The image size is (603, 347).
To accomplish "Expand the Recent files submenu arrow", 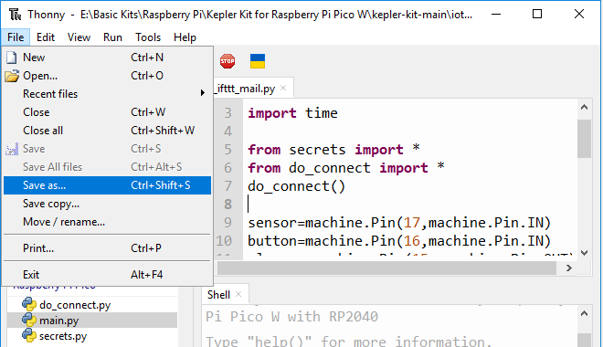I will pos(202,93).
